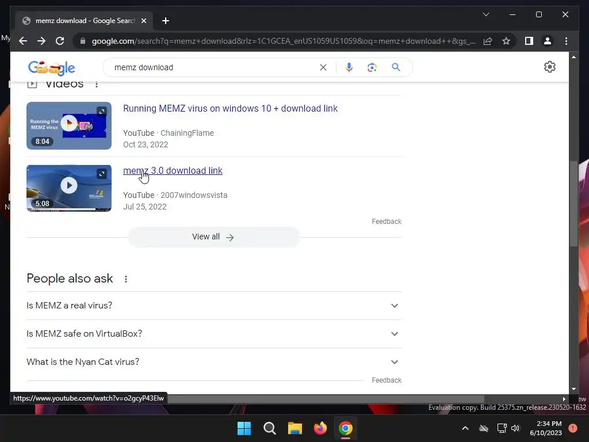Click the address bar URL
Screen dimensions: 589x442
(x=284, y=41)
